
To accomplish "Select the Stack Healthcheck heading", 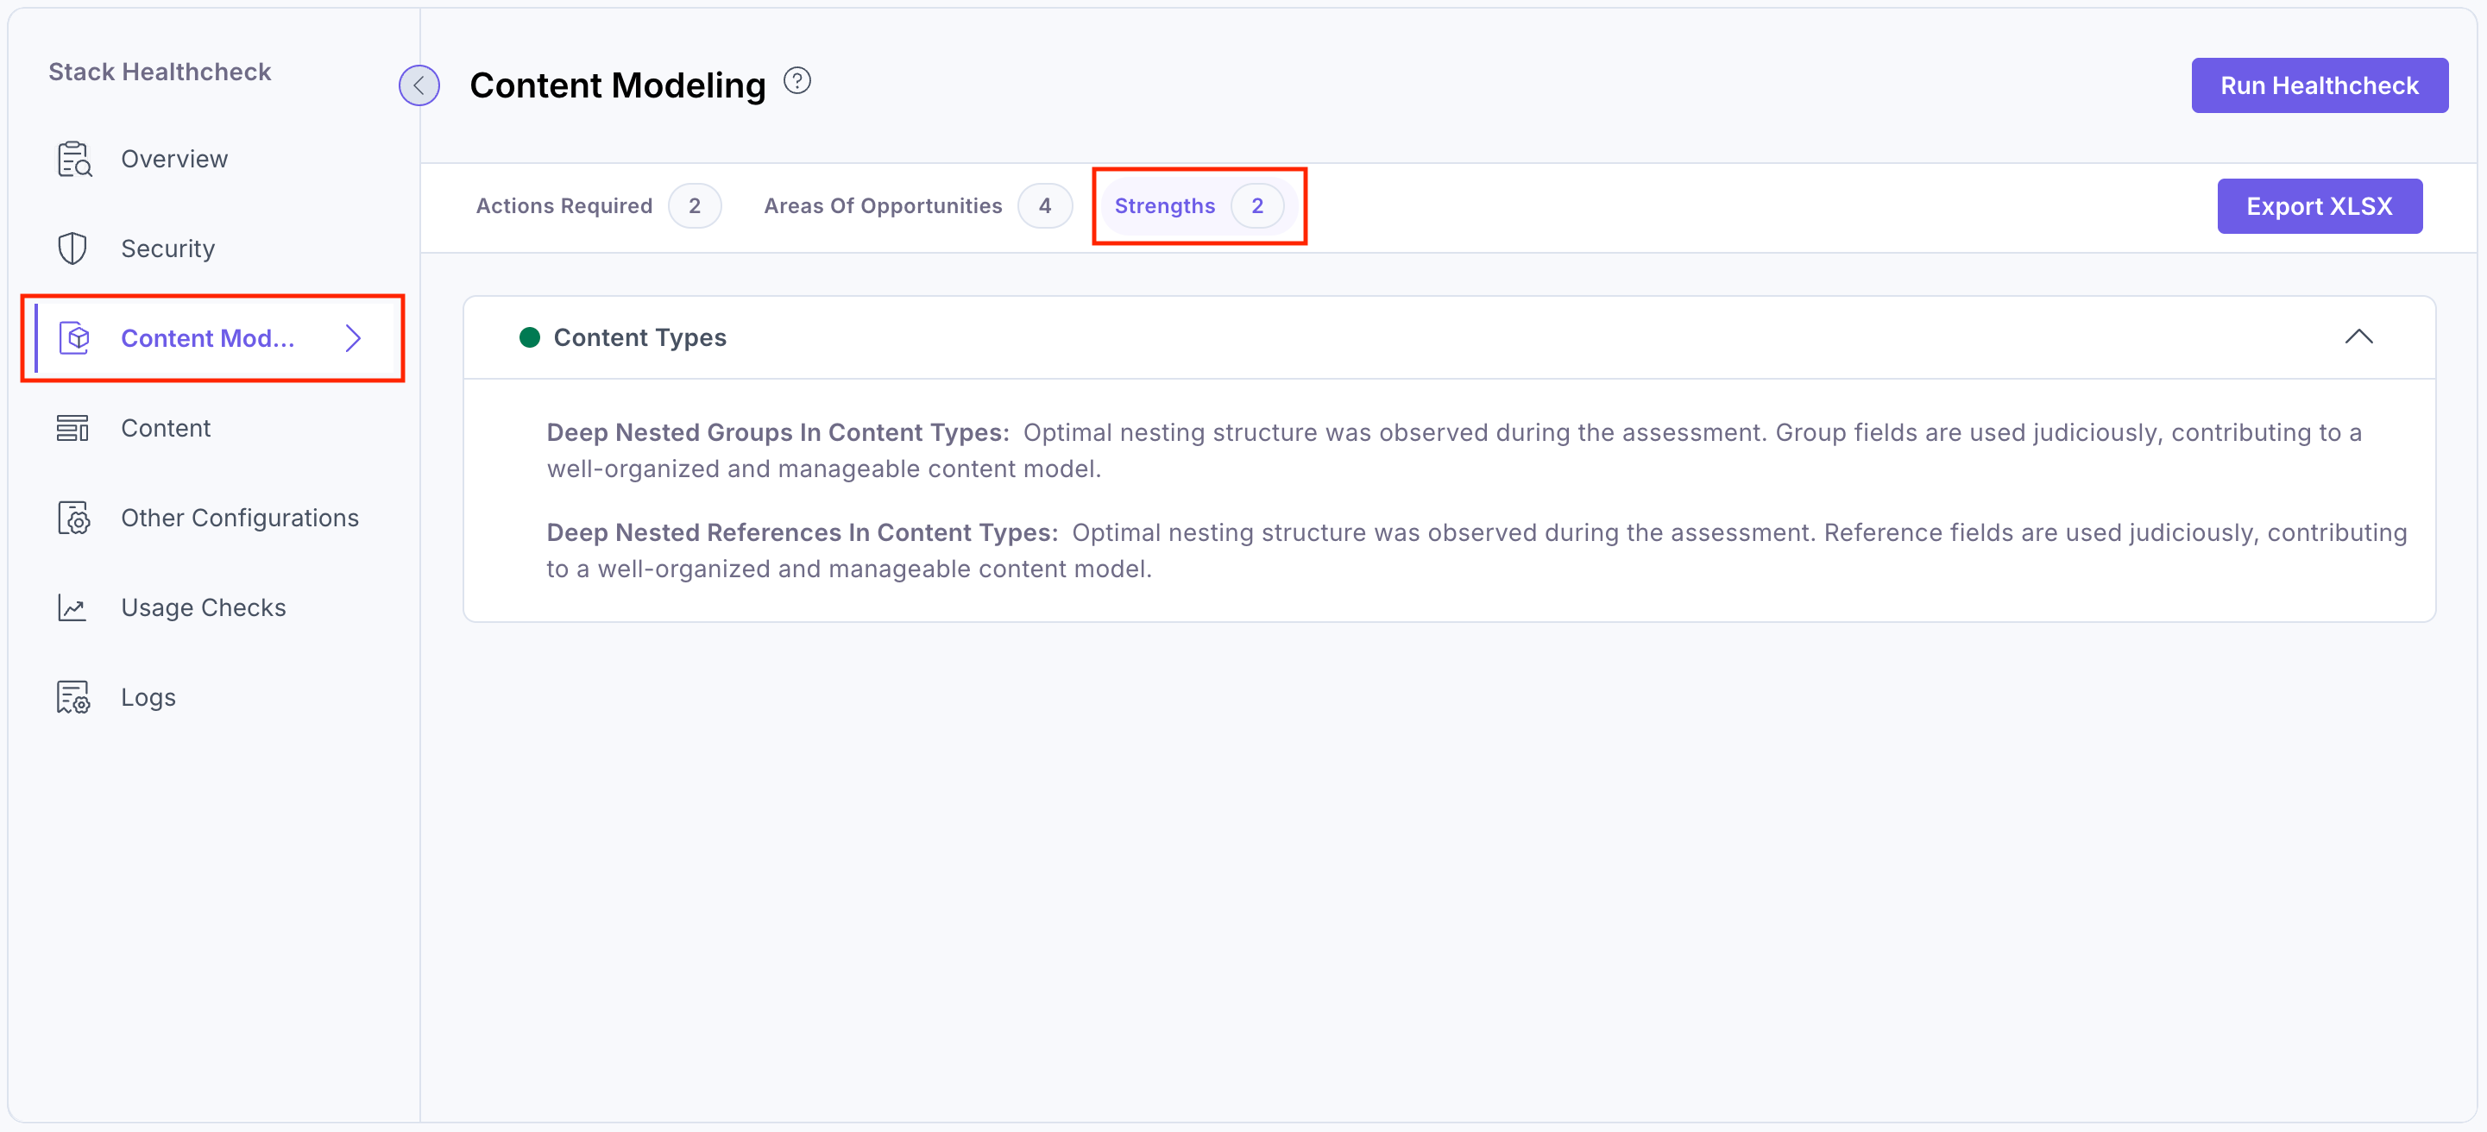I will (160, 71).
